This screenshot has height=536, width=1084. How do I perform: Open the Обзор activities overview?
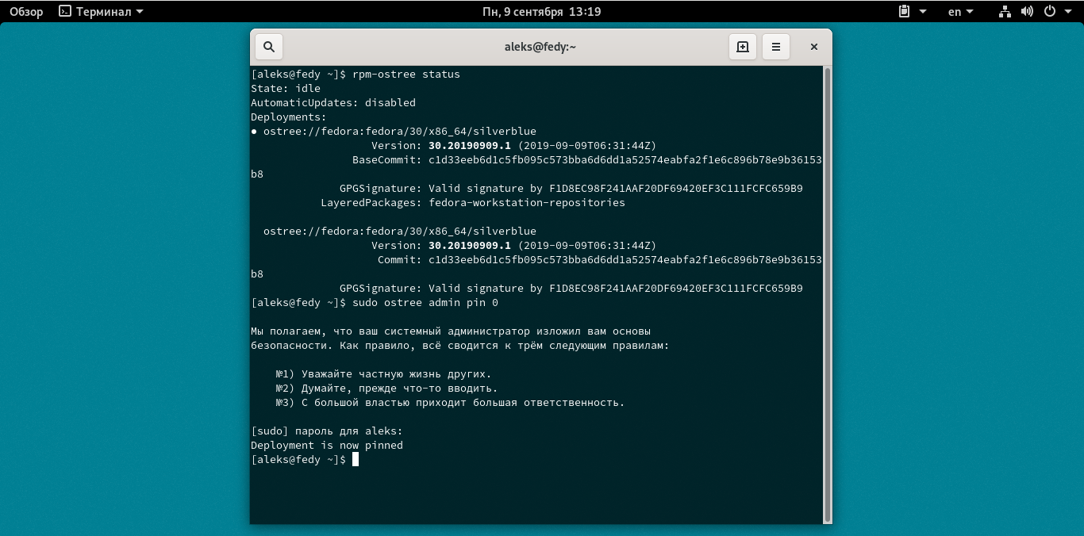(x=25, y=11)
